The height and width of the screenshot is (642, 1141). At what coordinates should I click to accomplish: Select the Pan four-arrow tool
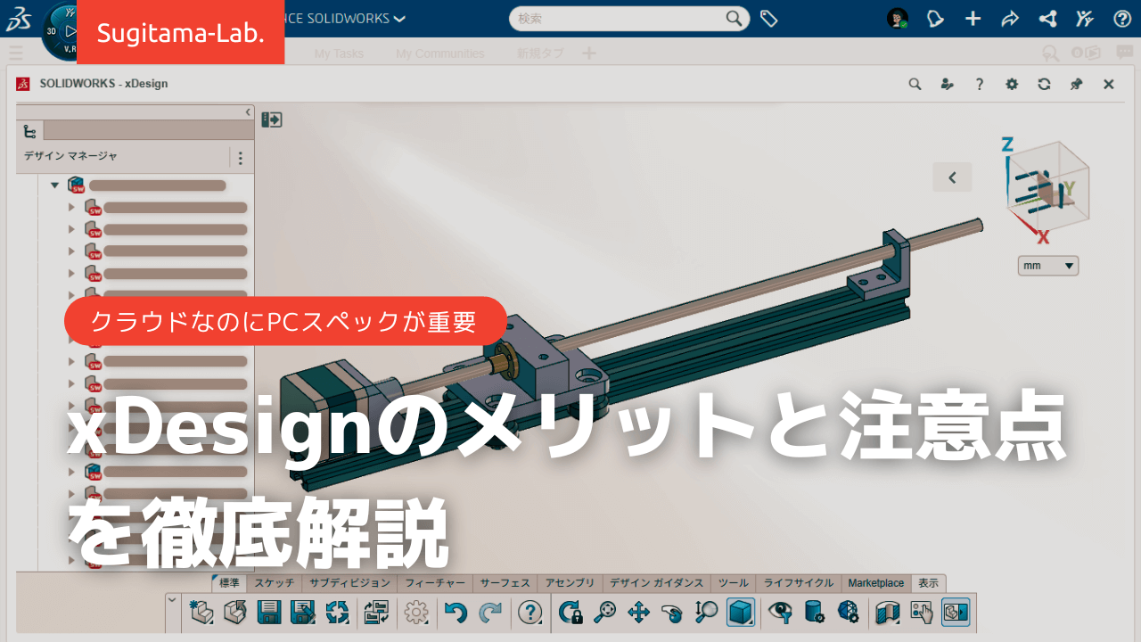[638, 612]
